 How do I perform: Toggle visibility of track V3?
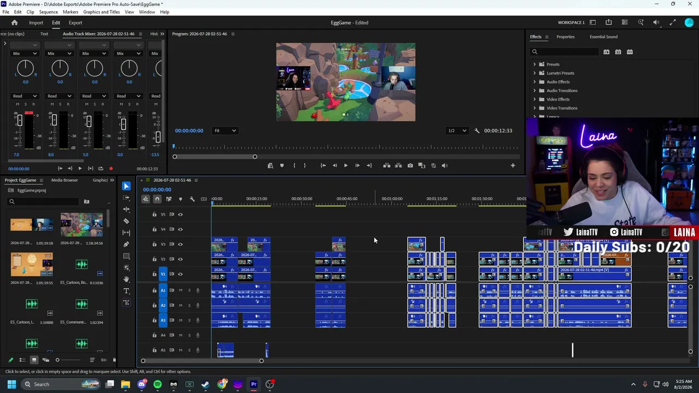click(180, 244)
